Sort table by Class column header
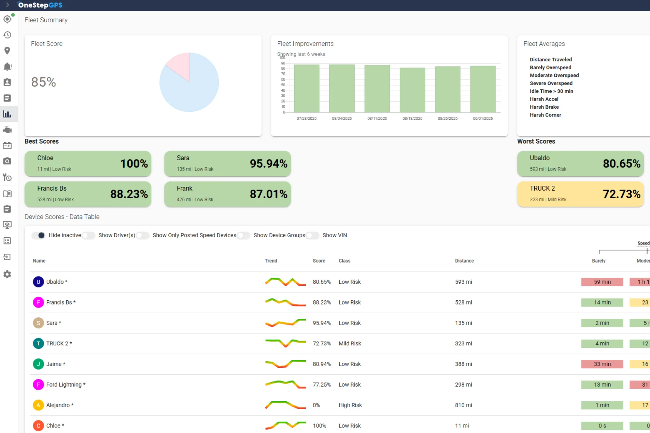 click(344, 260)
